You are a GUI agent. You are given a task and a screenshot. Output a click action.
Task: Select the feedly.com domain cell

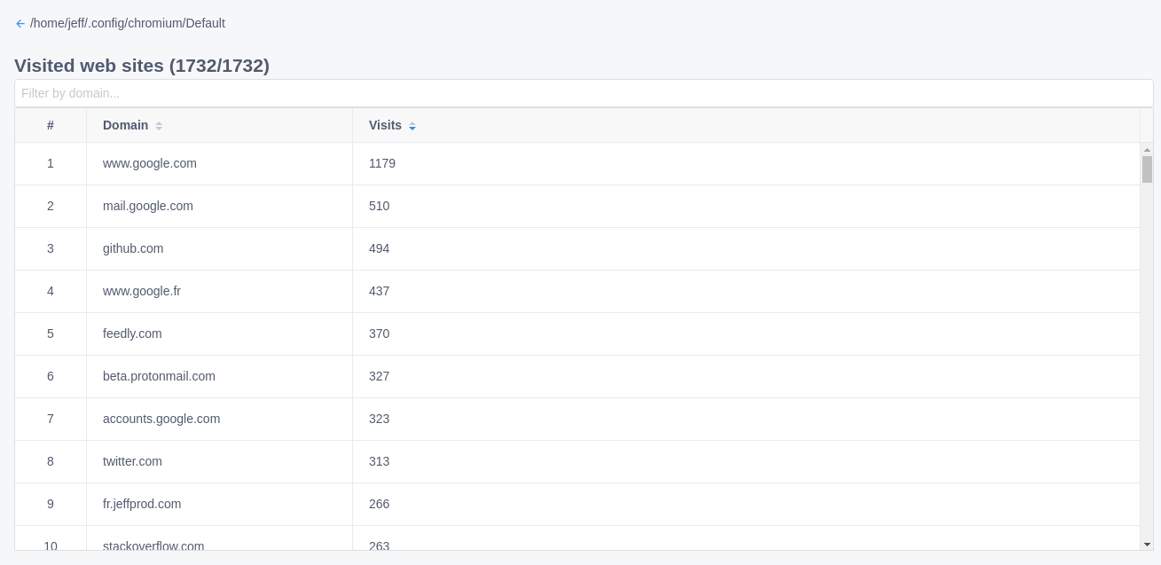pos(219,334)
